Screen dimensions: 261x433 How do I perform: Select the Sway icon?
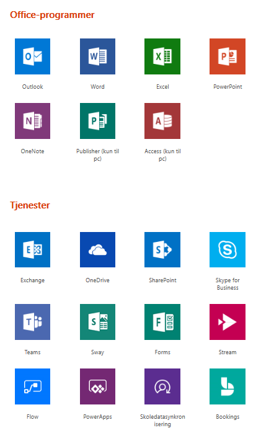(98, 322)
